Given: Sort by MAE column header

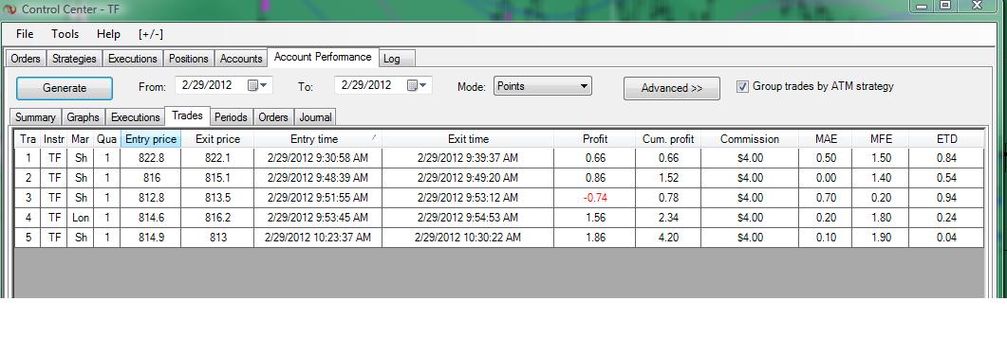Looking at the screenshot, I should 826,139.
